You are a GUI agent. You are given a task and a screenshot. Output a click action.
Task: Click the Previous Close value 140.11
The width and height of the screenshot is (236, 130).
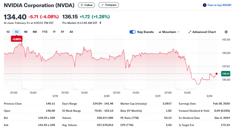(x=50, y=103)
